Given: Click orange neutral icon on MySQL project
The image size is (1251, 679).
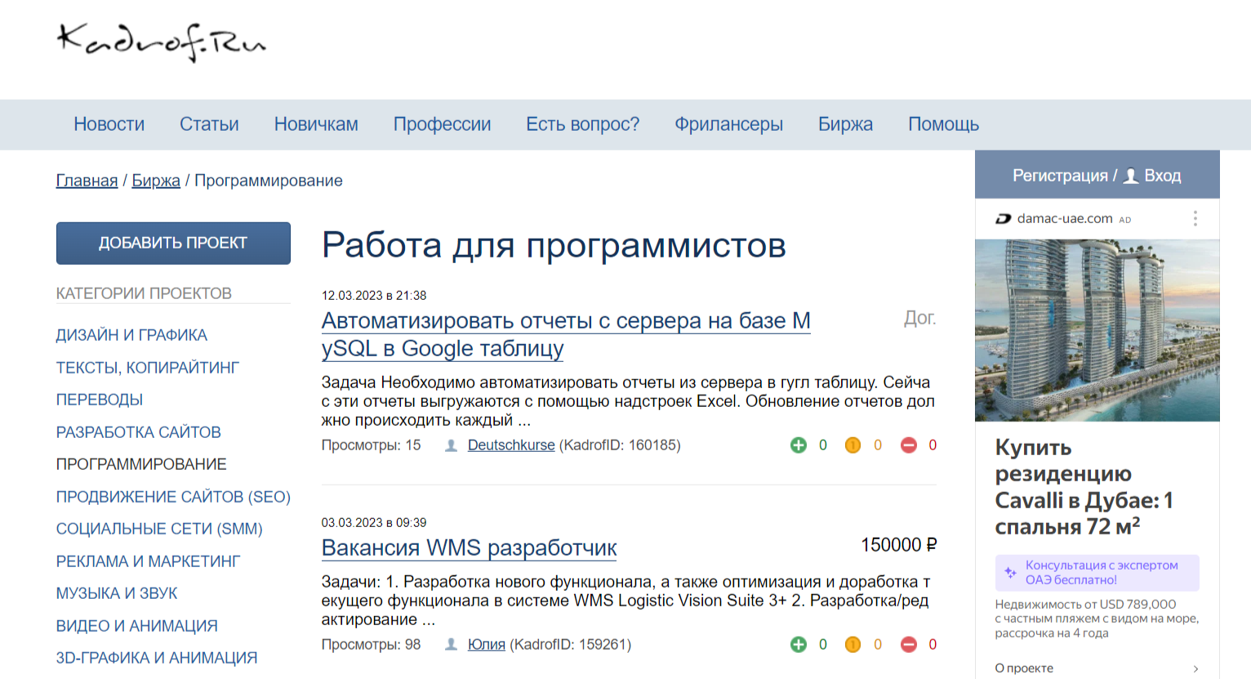Looking at the screenshot, I should [853, 445].
